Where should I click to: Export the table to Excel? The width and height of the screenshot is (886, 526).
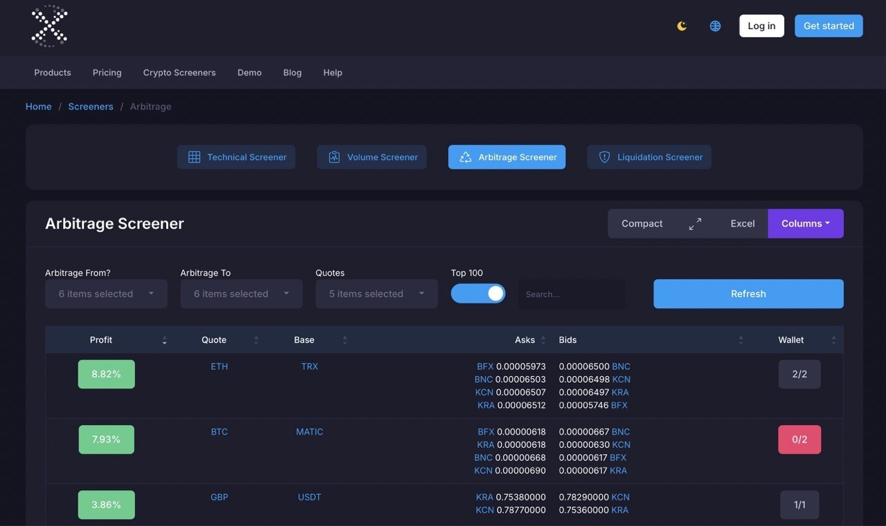click(x=743, y=224)
